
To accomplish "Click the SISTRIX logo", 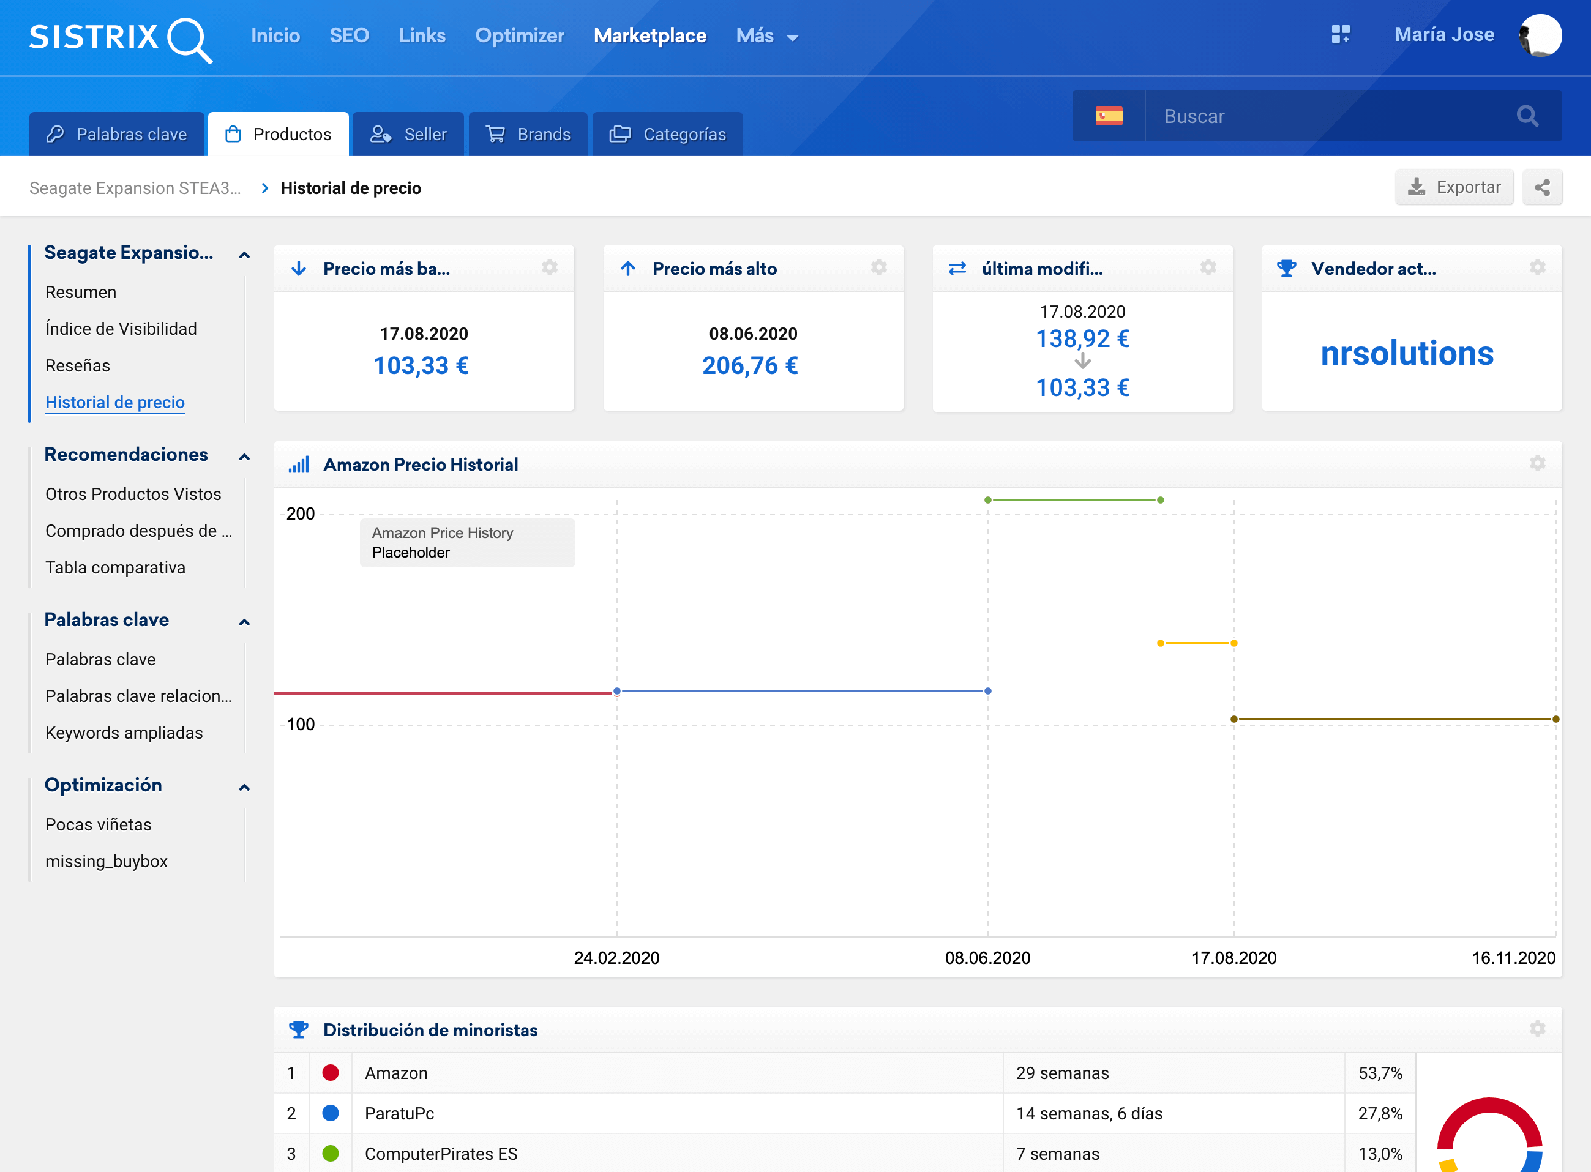I will click(x=120, y=37).
